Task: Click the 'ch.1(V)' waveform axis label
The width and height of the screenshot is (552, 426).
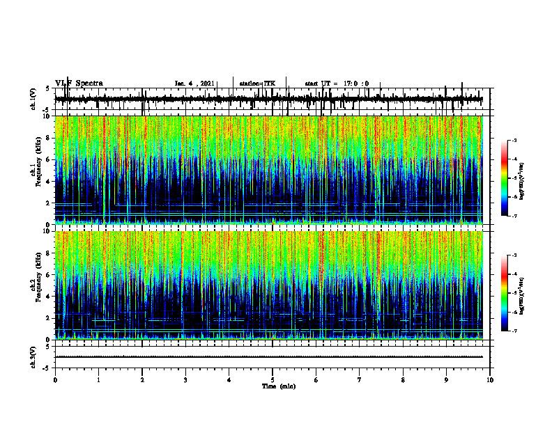Action: (33, 99)
